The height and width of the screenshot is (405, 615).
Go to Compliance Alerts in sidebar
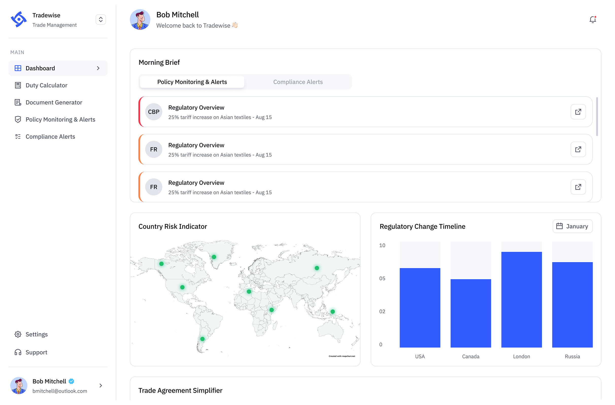coord(50,137)
